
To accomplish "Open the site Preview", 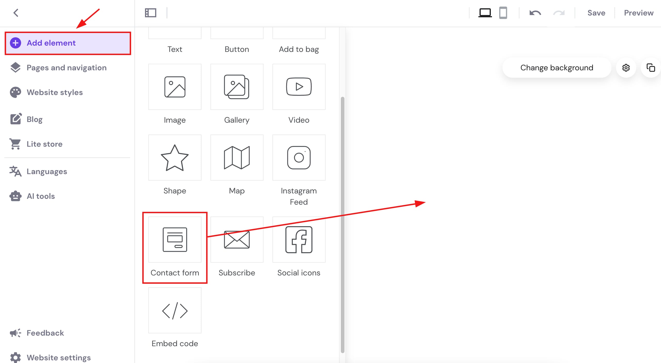I will 639,13.
